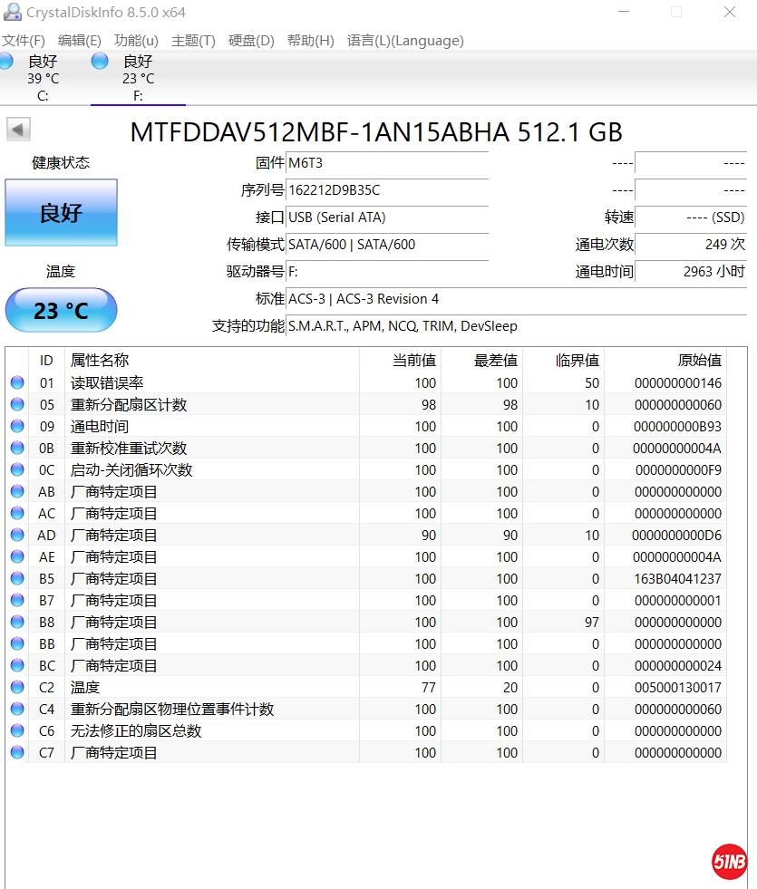Open the 编辑(E) menu
This screenshot has height=889, width=757.
[x=79, y=40]
